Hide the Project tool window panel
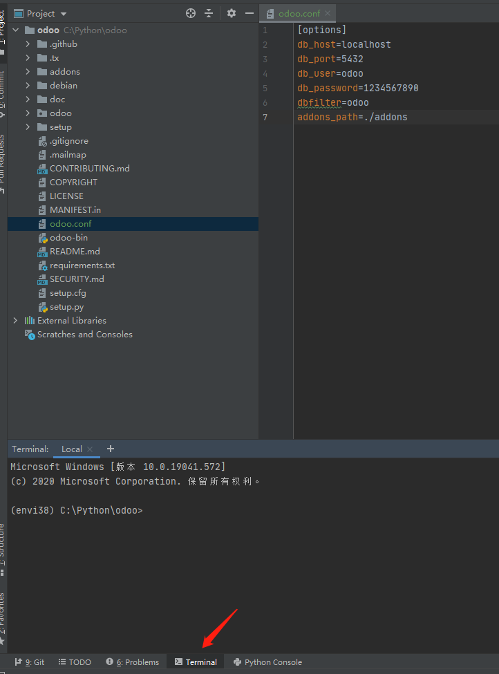The width and height of the screenshot is (499, 674). [249, 12]
